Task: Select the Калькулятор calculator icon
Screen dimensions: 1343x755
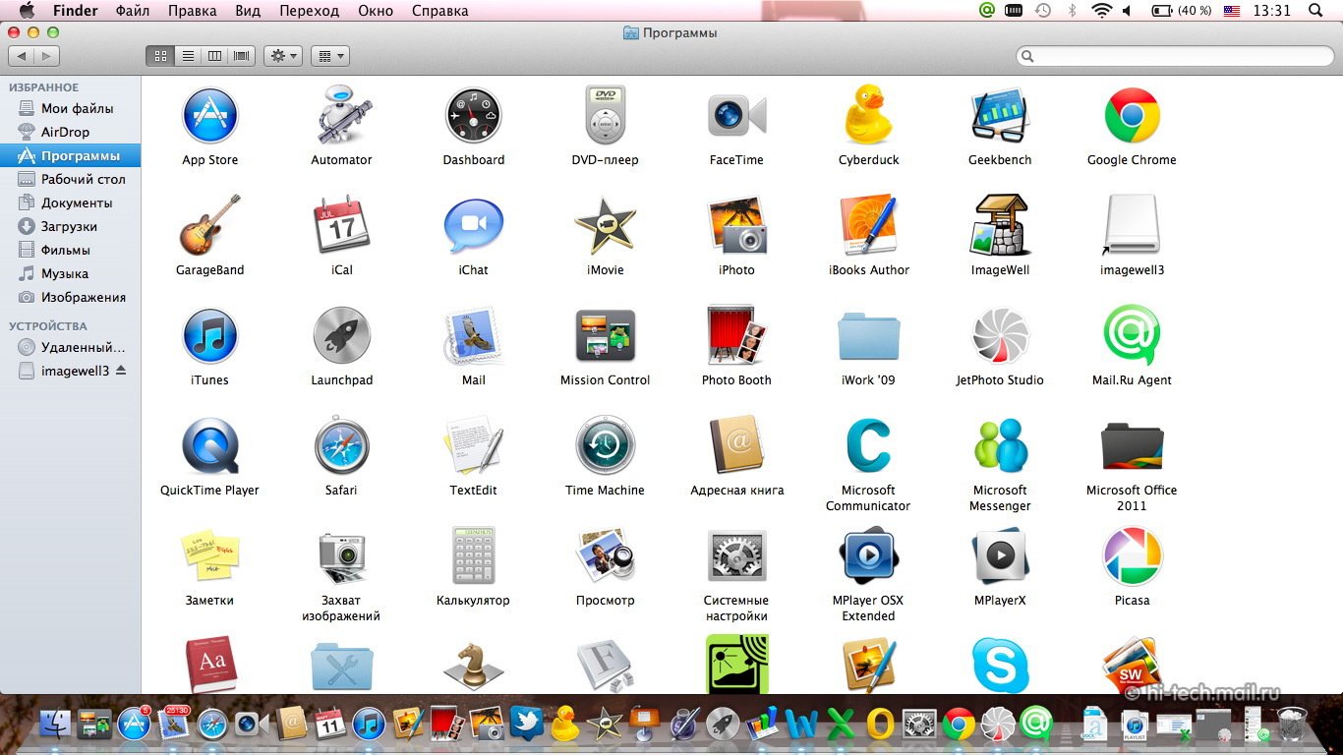Action: click(474, 556)
